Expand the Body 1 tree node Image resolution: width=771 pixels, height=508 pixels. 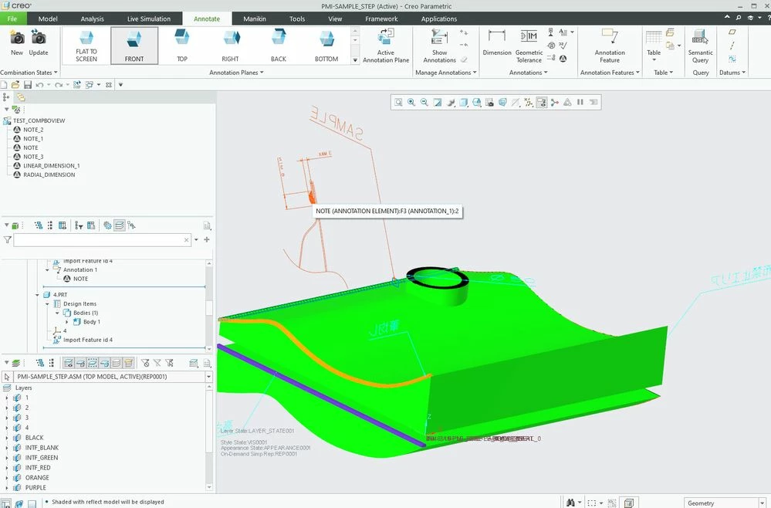(67, 322)
